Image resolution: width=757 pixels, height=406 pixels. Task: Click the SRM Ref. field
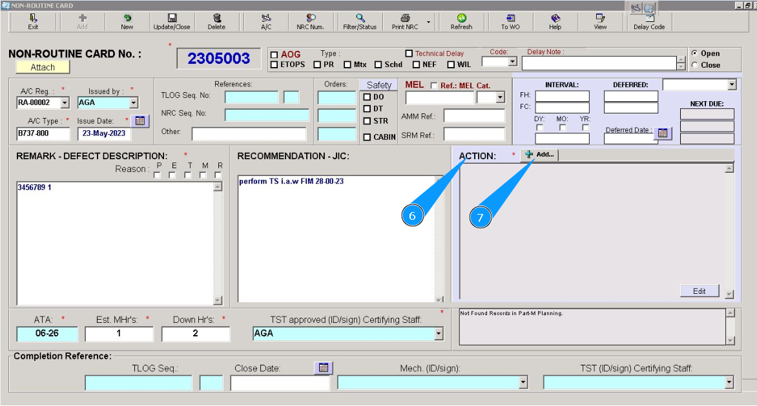point(474,135)
